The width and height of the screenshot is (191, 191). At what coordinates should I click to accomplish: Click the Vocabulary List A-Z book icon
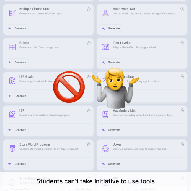click(x=106, y=115)
